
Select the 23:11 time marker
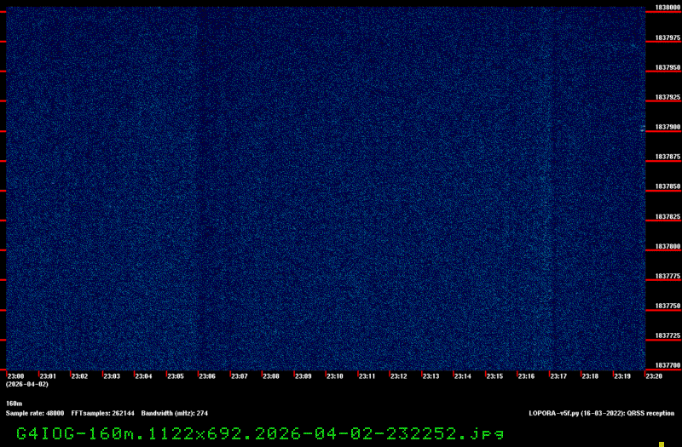367,376
